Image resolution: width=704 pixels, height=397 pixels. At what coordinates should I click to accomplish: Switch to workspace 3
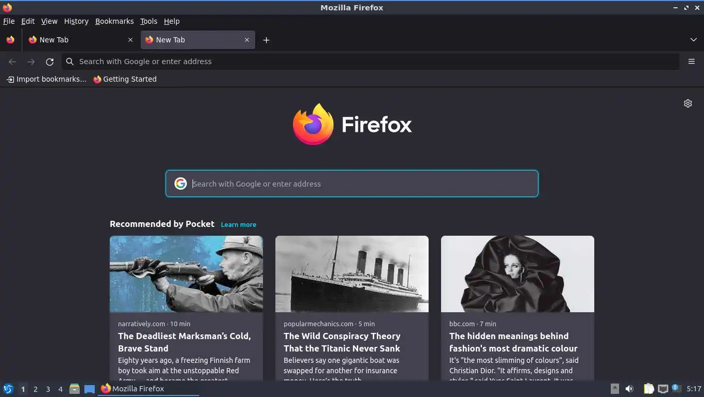tap(48, 389)
